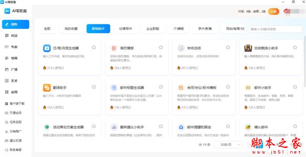Click the orange 充值 button
This screenshot has height=157, width=306.
273,12
